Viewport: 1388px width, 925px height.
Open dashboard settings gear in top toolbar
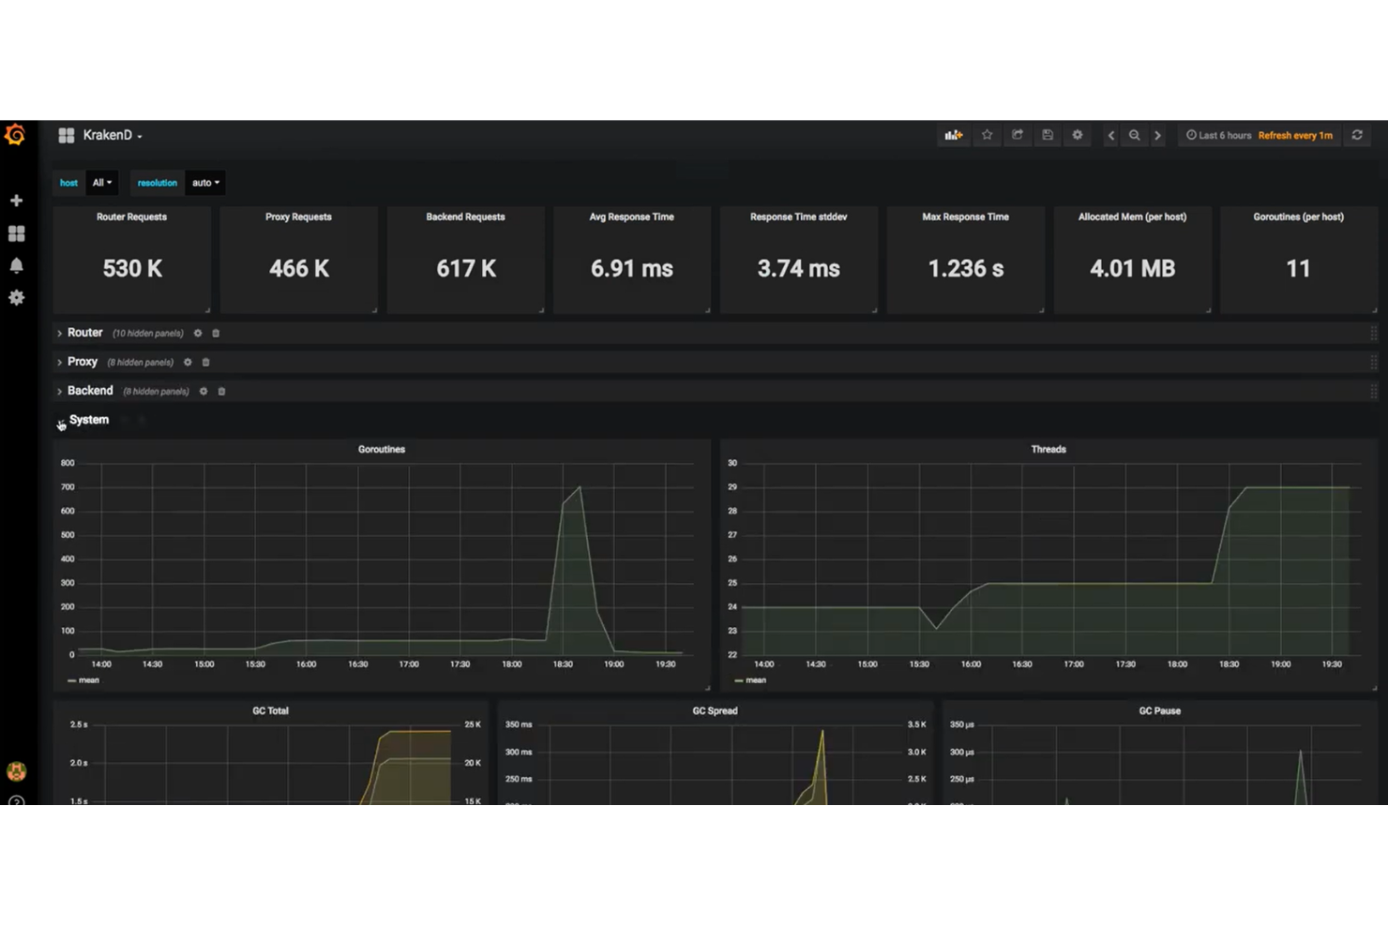[x=1078, y=135]
